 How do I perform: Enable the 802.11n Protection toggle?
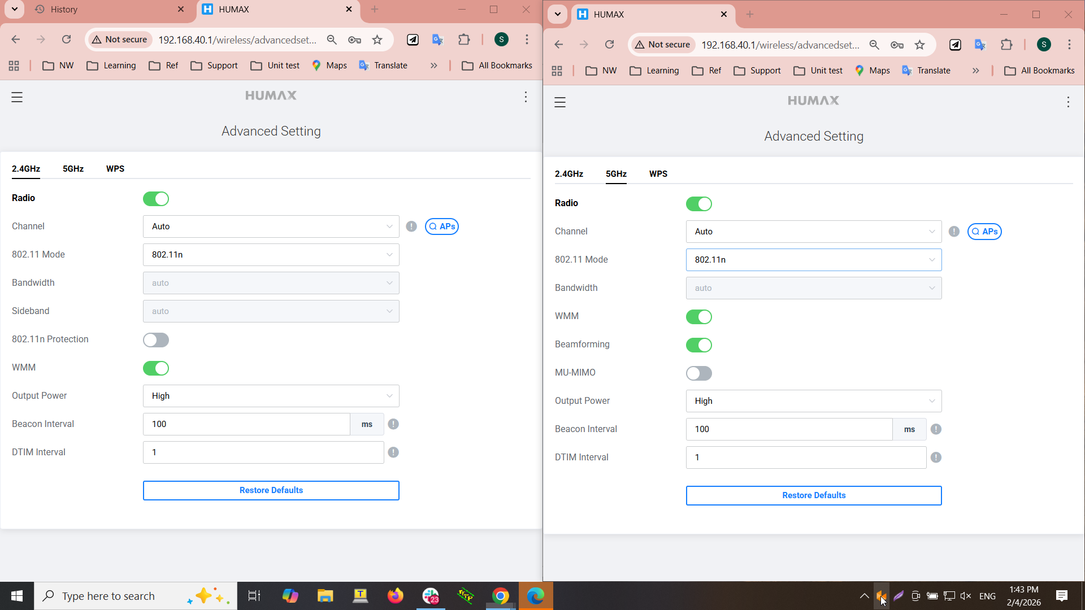156,340
